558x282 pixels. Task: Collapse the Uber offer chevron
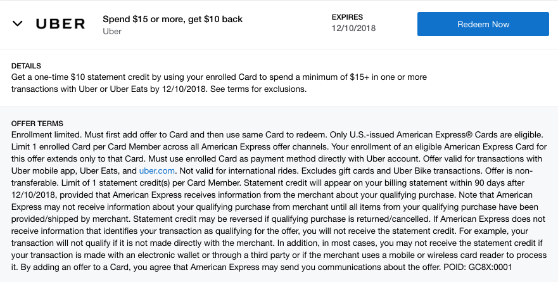18,24
